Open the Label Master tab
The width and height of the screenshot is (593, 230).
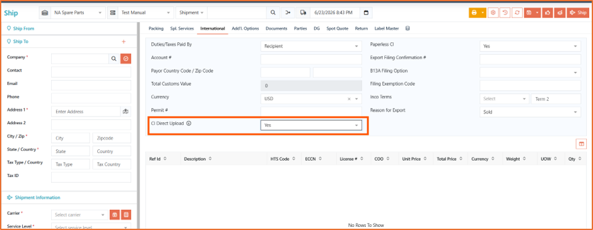387,28
